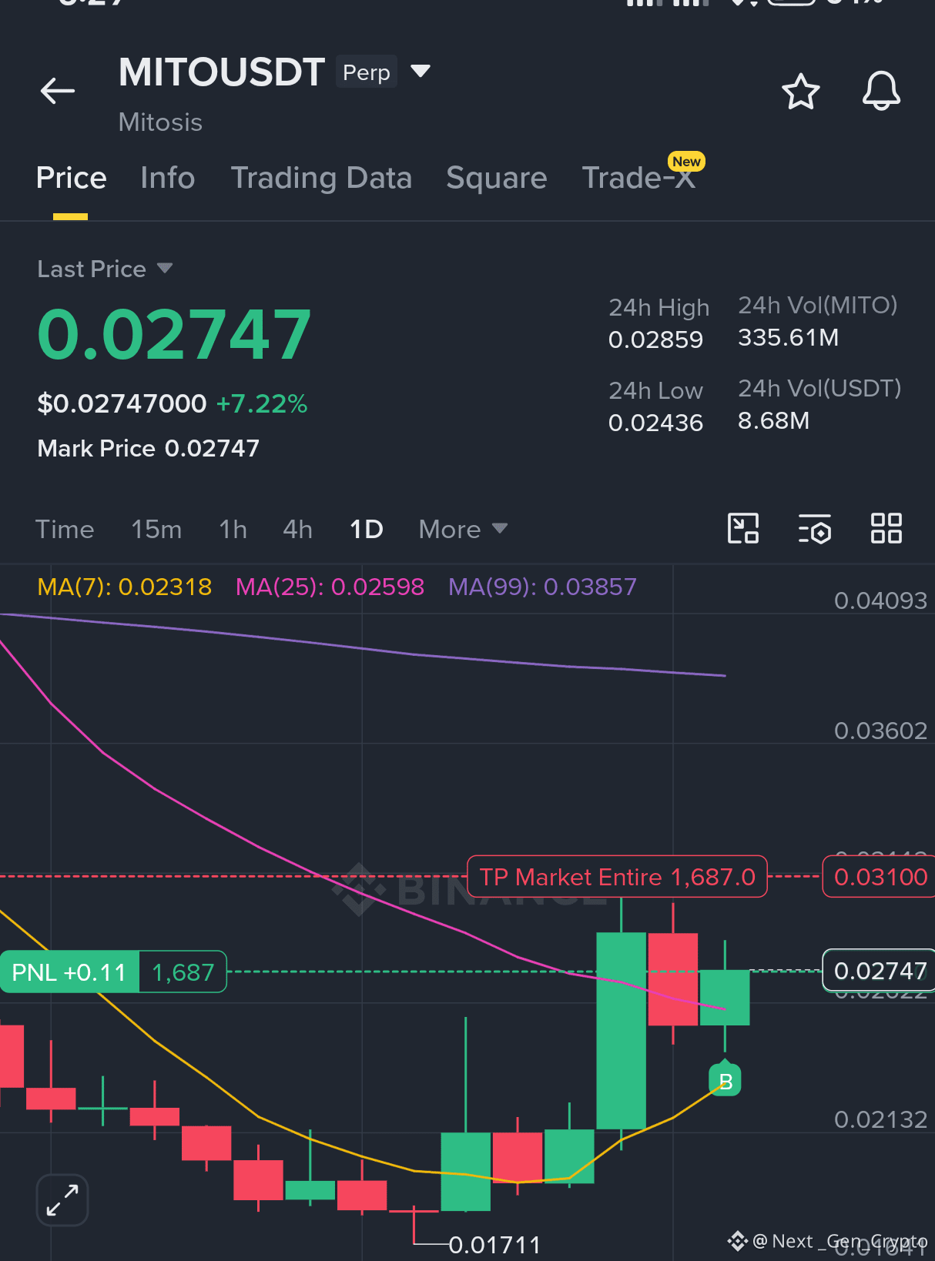Select the 1h chart interval
The height and width of the screenshot is (1261, 935).
click(x=233, y=530)
